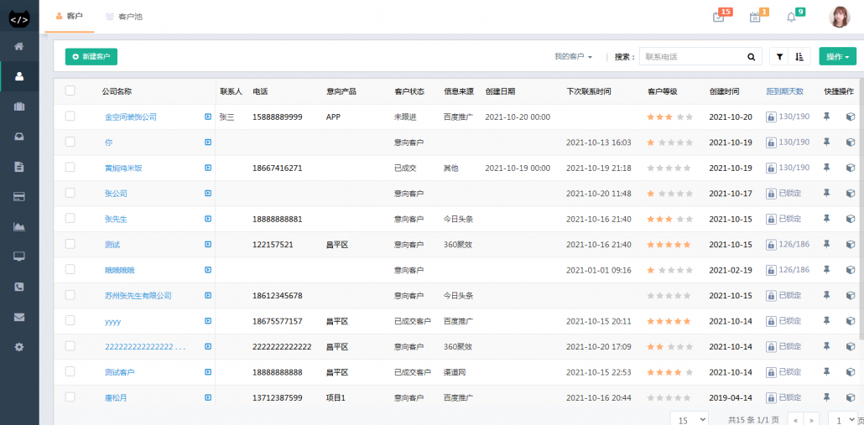Set 张公司 star rating to five stars
Viewport: 864px width, 425px height.
(690, 194)
